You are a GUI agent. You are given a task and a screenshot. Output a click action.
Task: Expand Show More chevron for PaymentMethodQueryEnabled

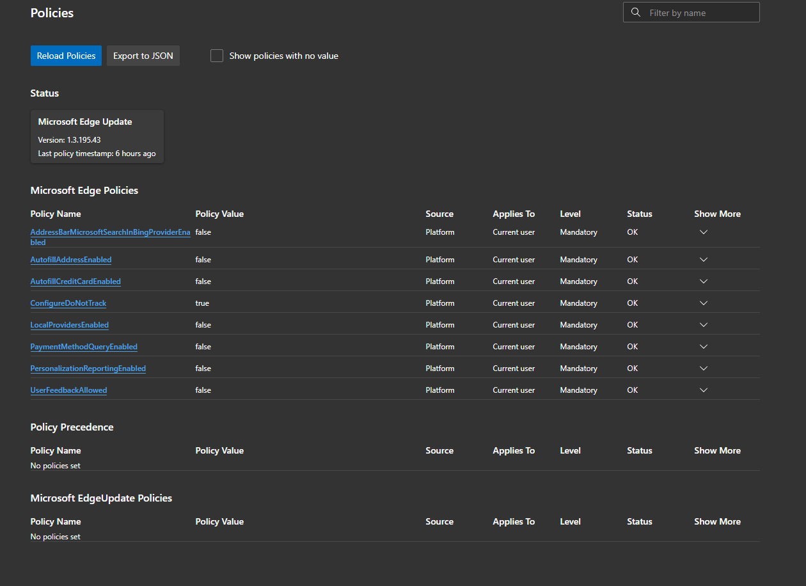click(x=704, y=347)
